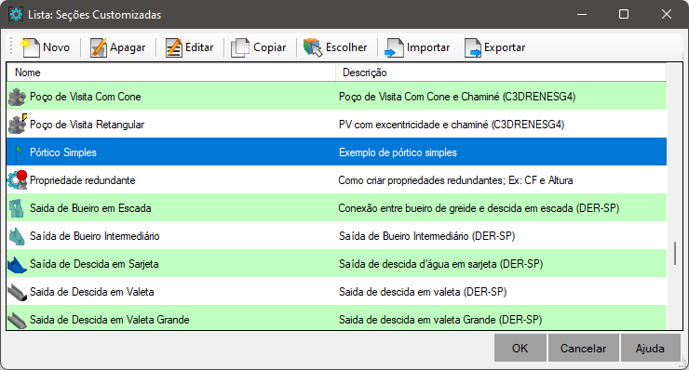Click the Saida de Descida em Valeta Grande icon
Viewport: 689px width, 370px height.
[18, 321]
